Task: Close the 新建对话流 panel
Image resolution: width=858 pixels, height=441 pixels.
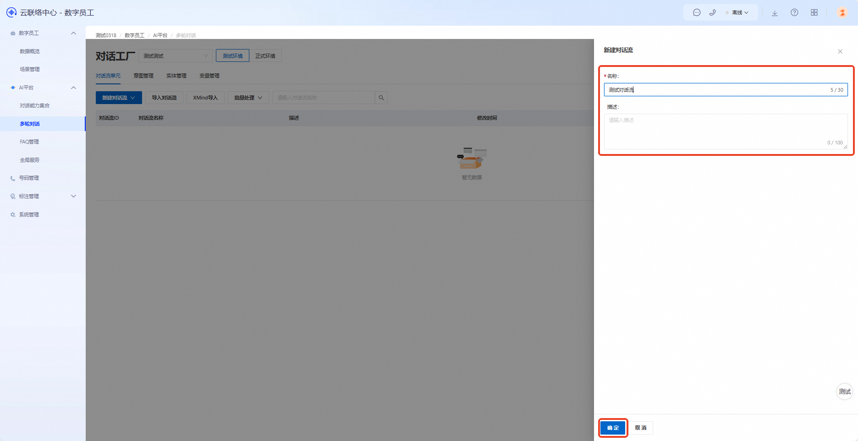Action: (840, 51)
